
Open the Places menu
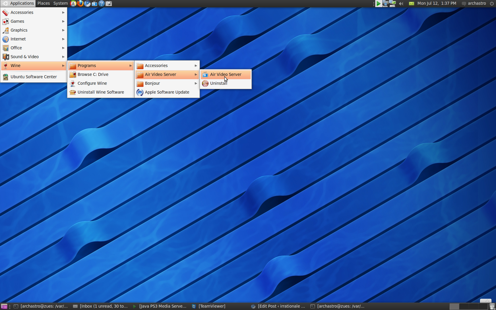click(43, 4)
